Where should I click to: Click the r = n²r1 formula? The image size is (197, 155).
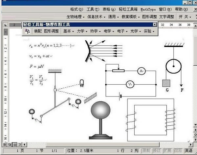coord(50,45)
